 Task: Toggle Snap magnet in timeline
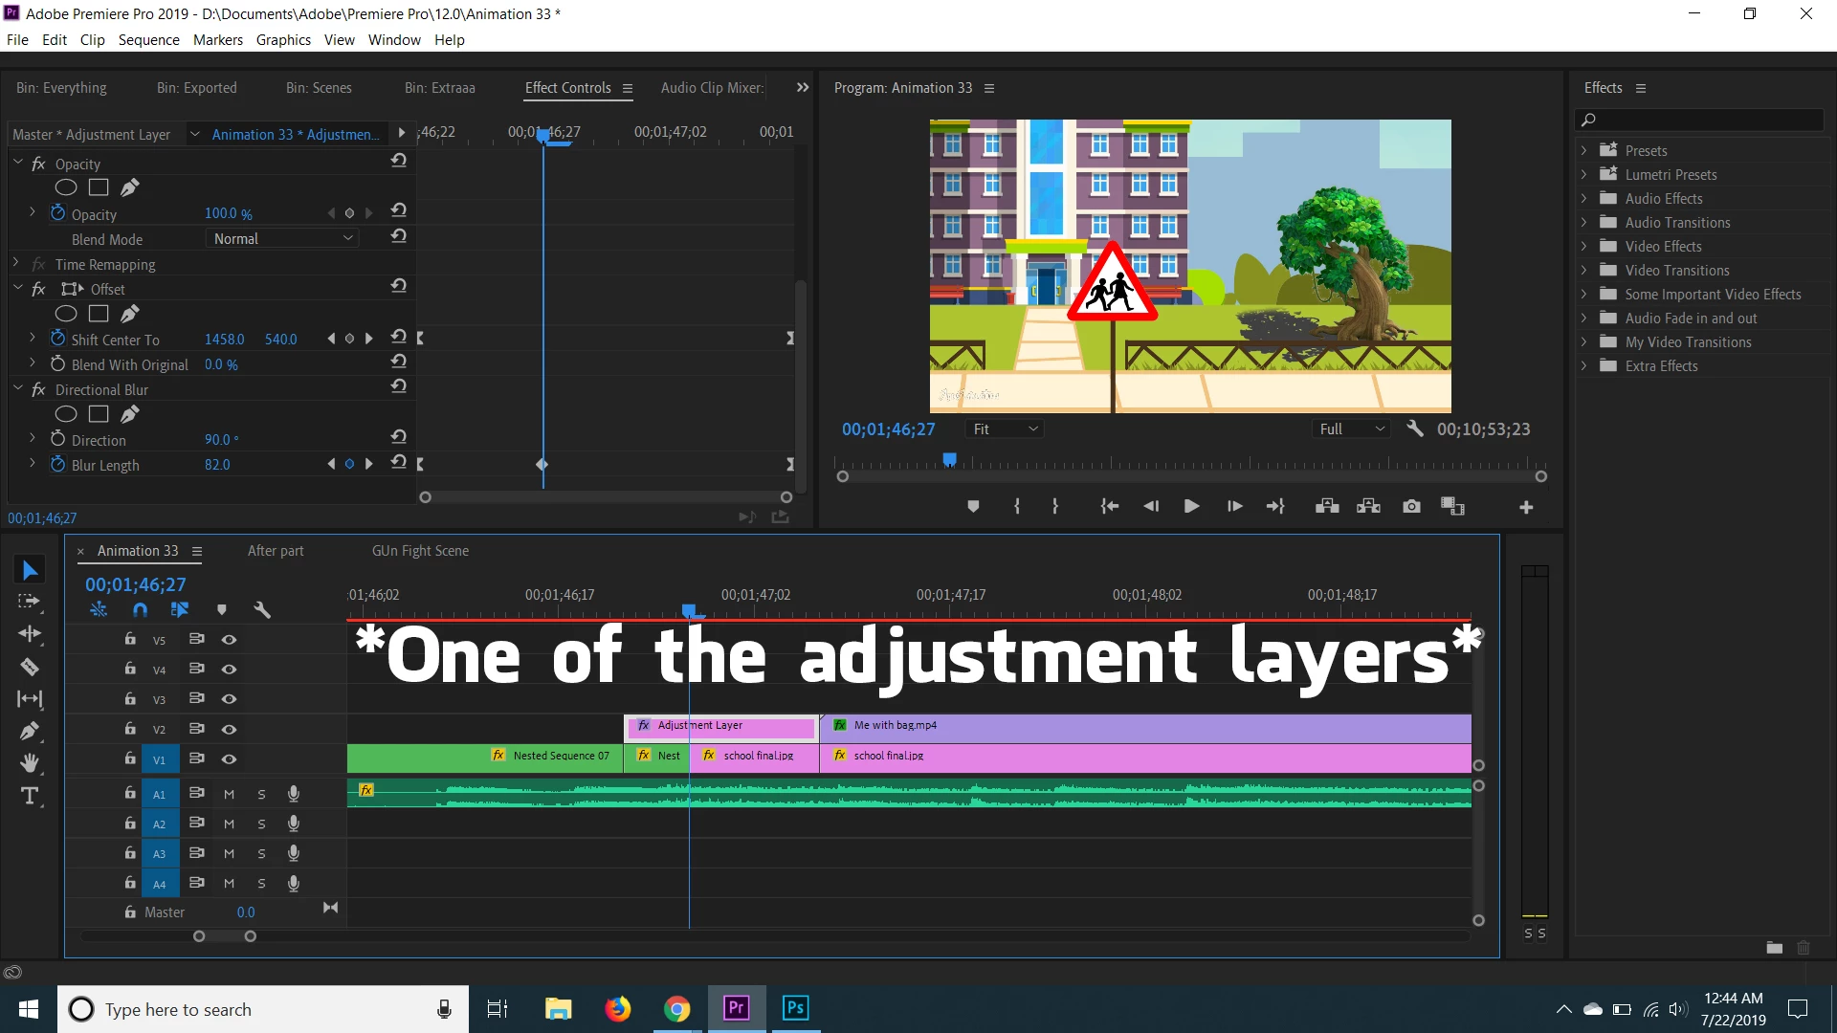(x=141, y=610)
